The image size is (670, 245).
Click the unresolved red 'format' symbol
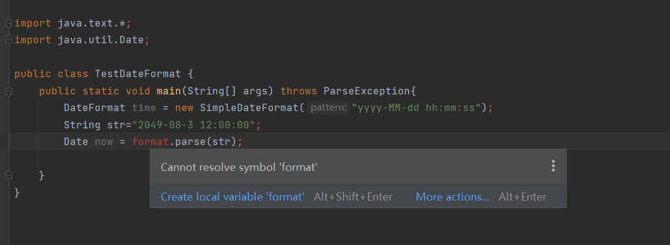150,141
